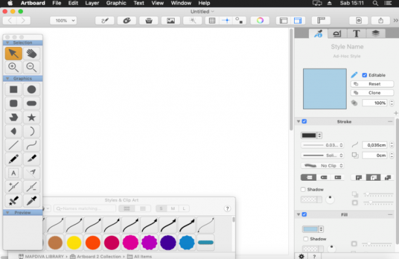Toggle the Editable checkbox
This screenshot has width=399, height=259.
pyautogui.click(x=364, y=75)
